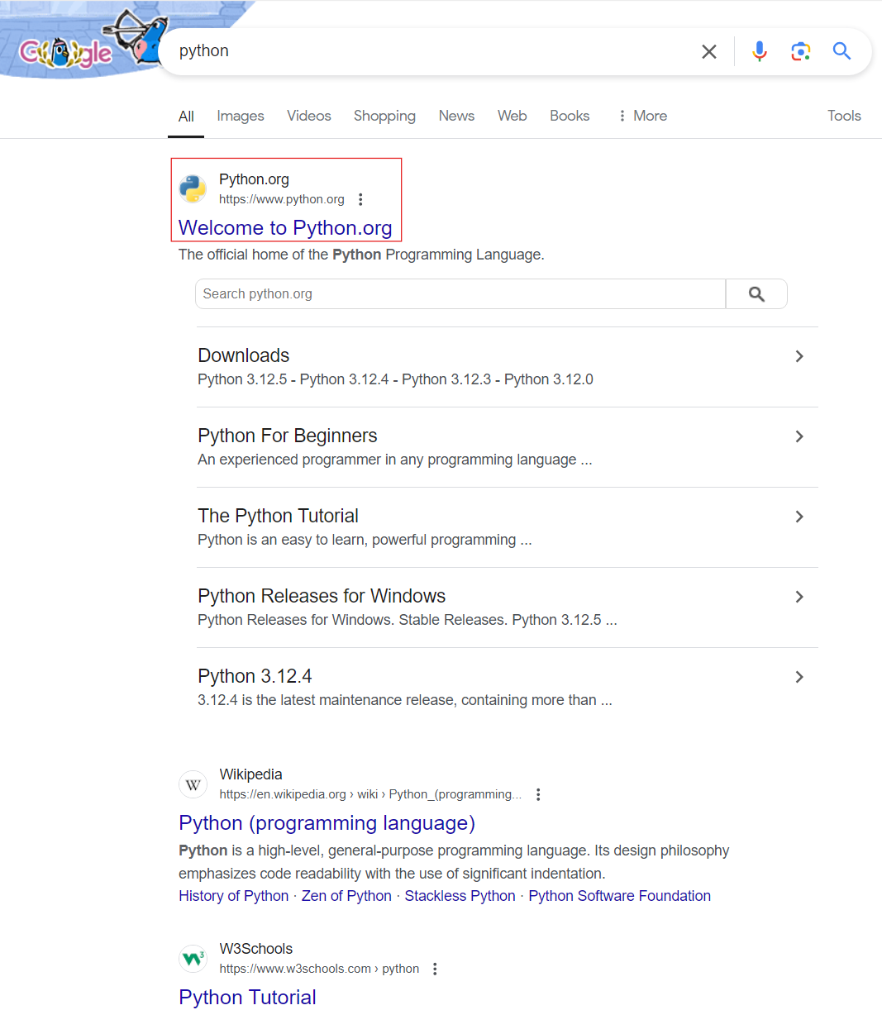Open Tools options

click(x=844, y=116)
